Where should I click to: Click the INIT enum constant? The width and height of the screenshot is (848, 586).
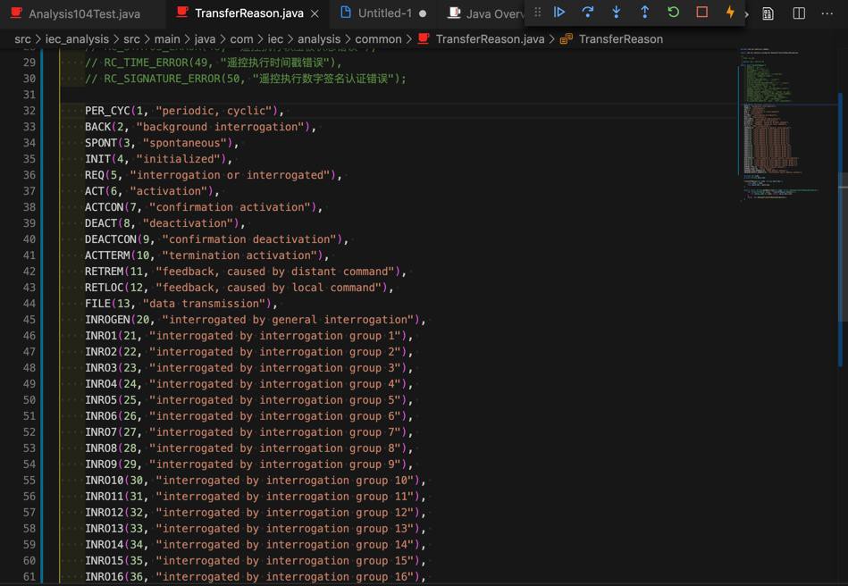pos(98,159)
